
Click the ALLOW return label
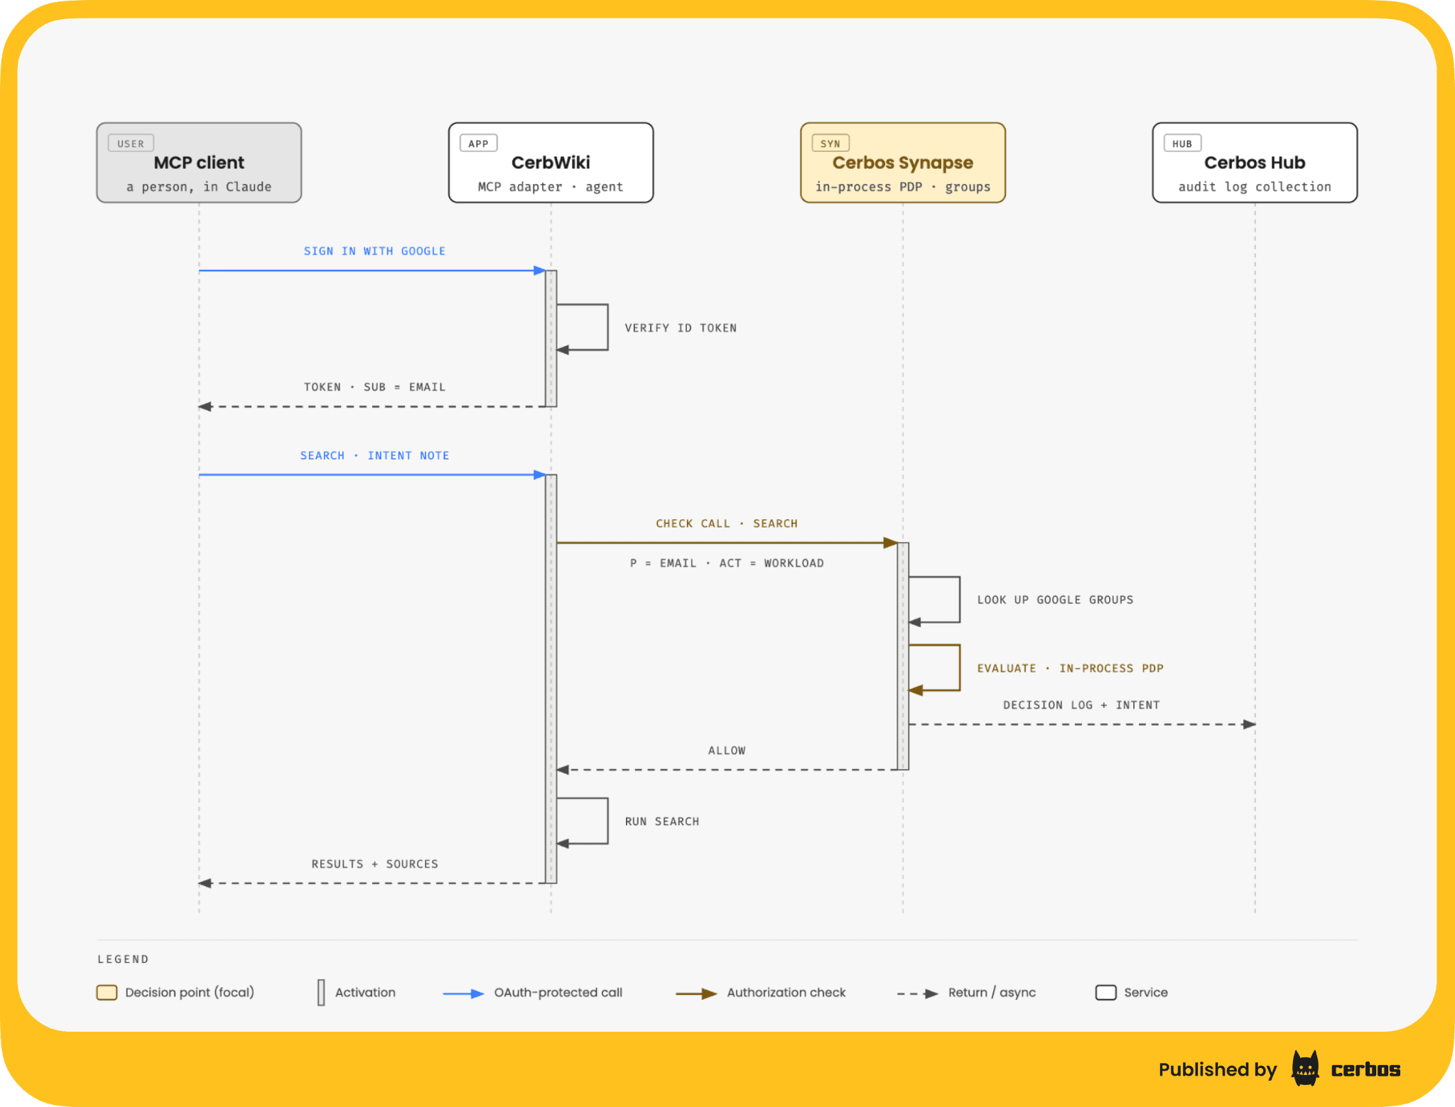pos(727,751)
